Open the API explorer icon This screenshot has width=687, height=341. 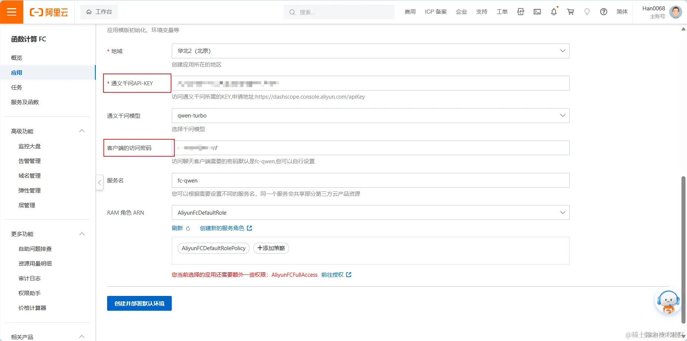[520, 12]
